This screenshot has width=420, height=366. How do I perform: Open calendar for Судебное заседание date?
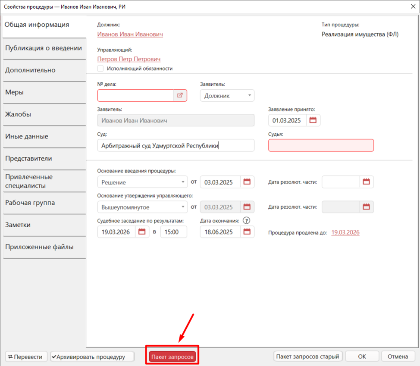[x=141, y=232]
